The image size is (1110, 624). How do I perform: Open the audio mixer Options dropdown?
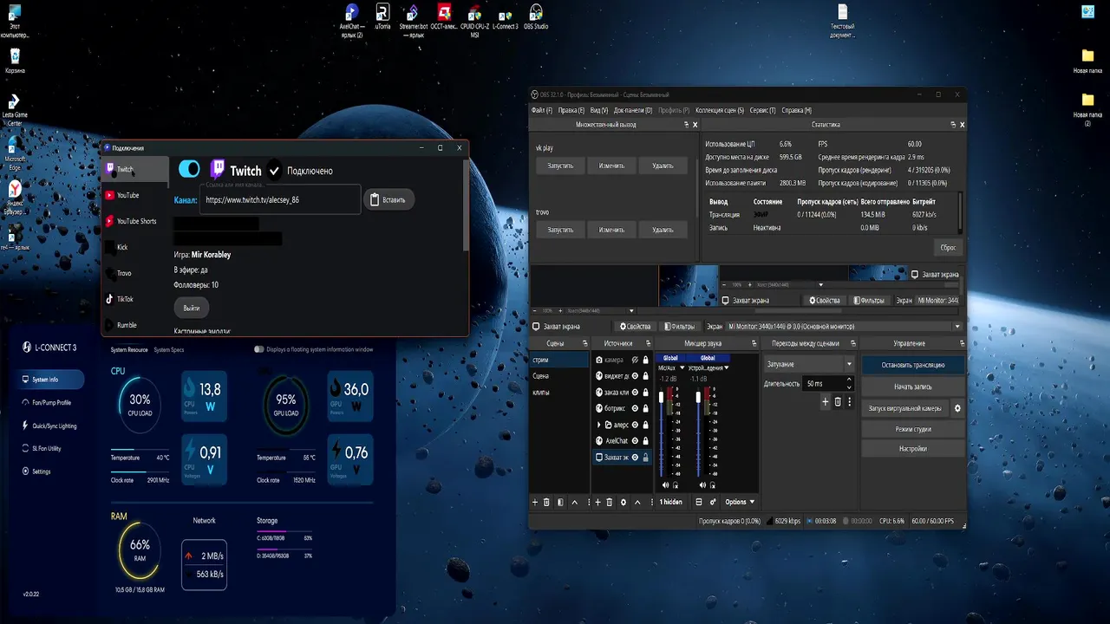[x=740, y=502]
